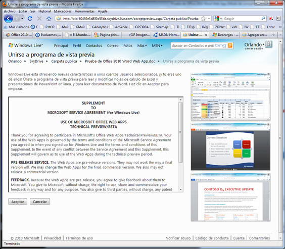
Task: Open the Privacidad footer link
Action: tap(53, 238)
